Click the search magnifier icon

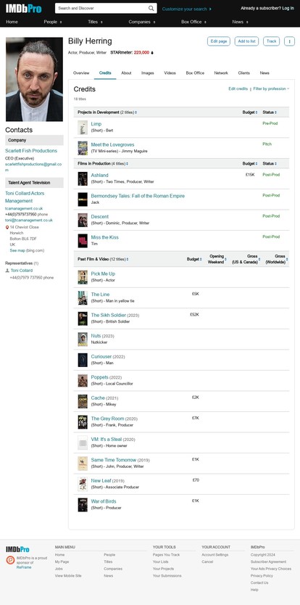151,8
